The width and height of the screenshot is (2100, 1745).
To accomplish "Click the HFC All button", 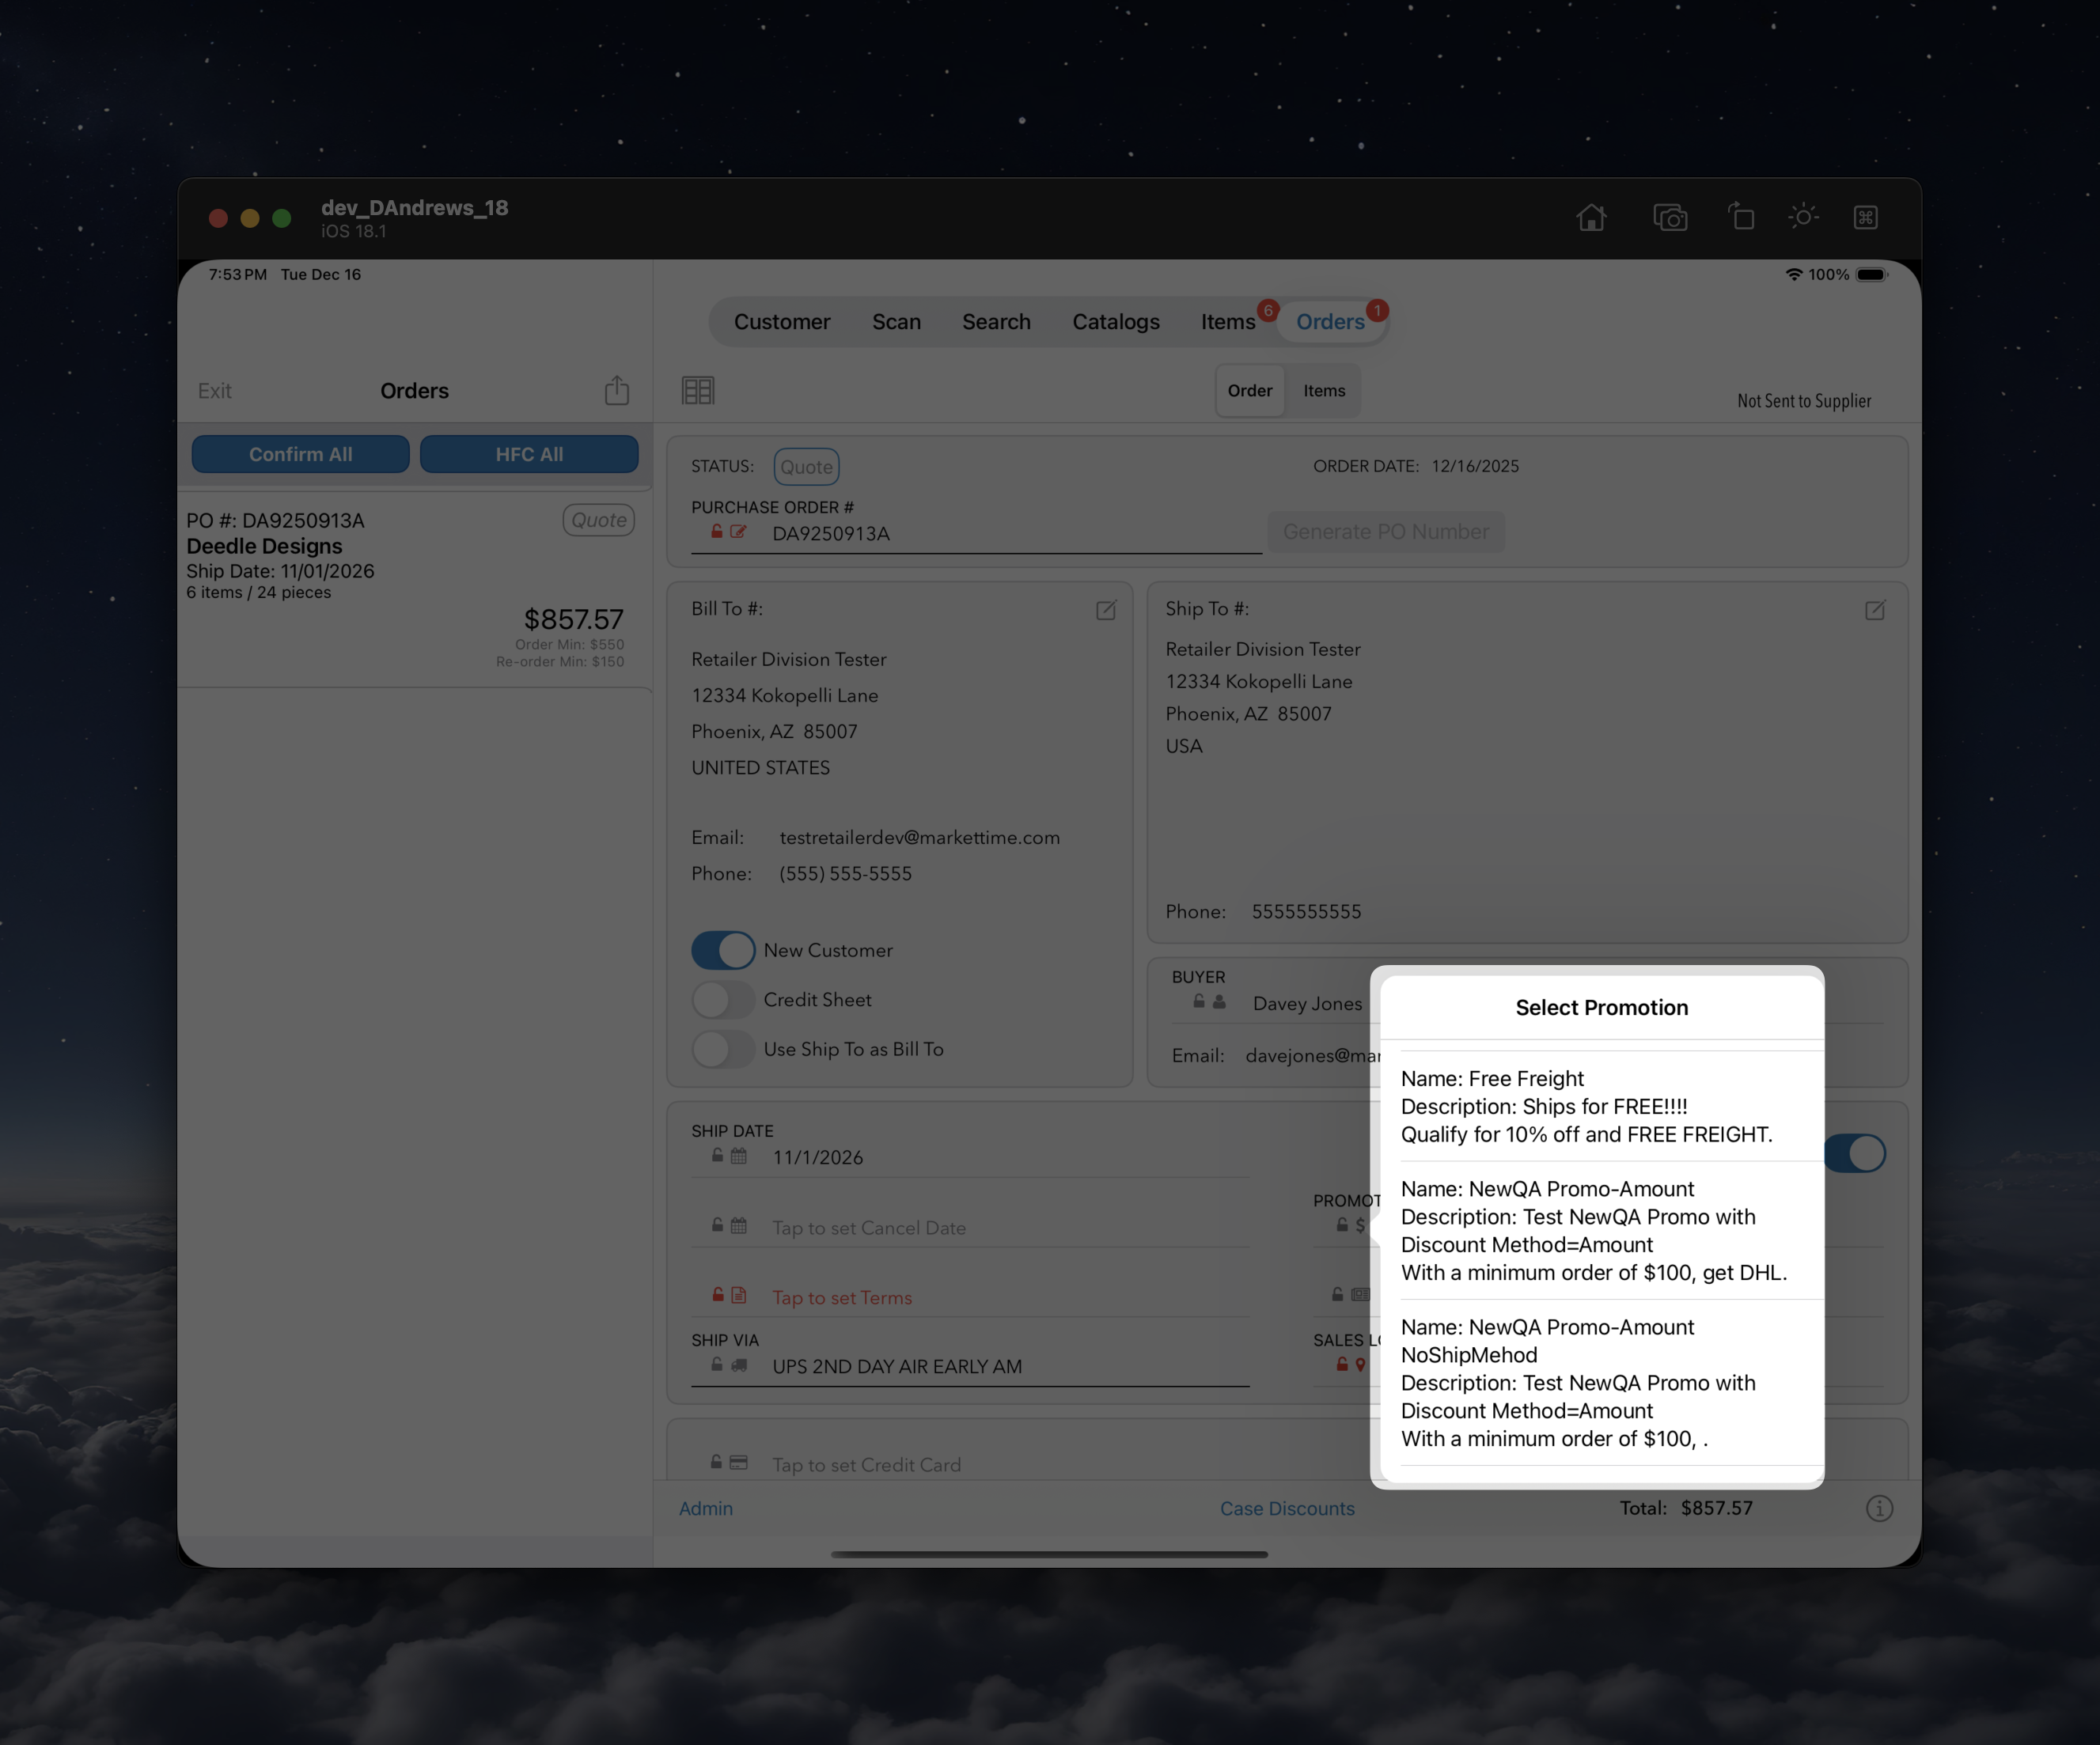I will pyautogui.click(x=529, y=454).
